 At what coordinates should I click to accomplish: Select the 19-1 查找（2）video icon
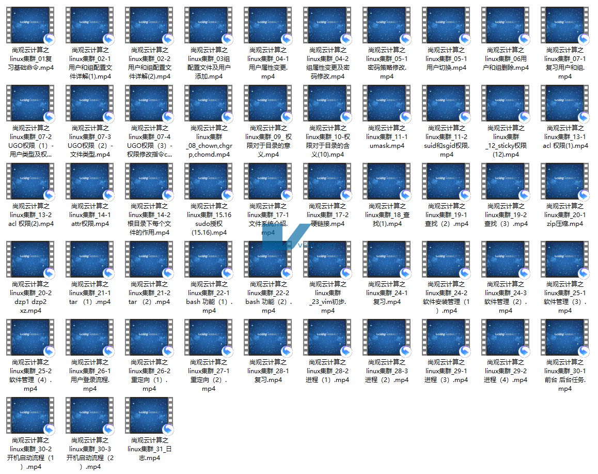(x=446, y=181)
